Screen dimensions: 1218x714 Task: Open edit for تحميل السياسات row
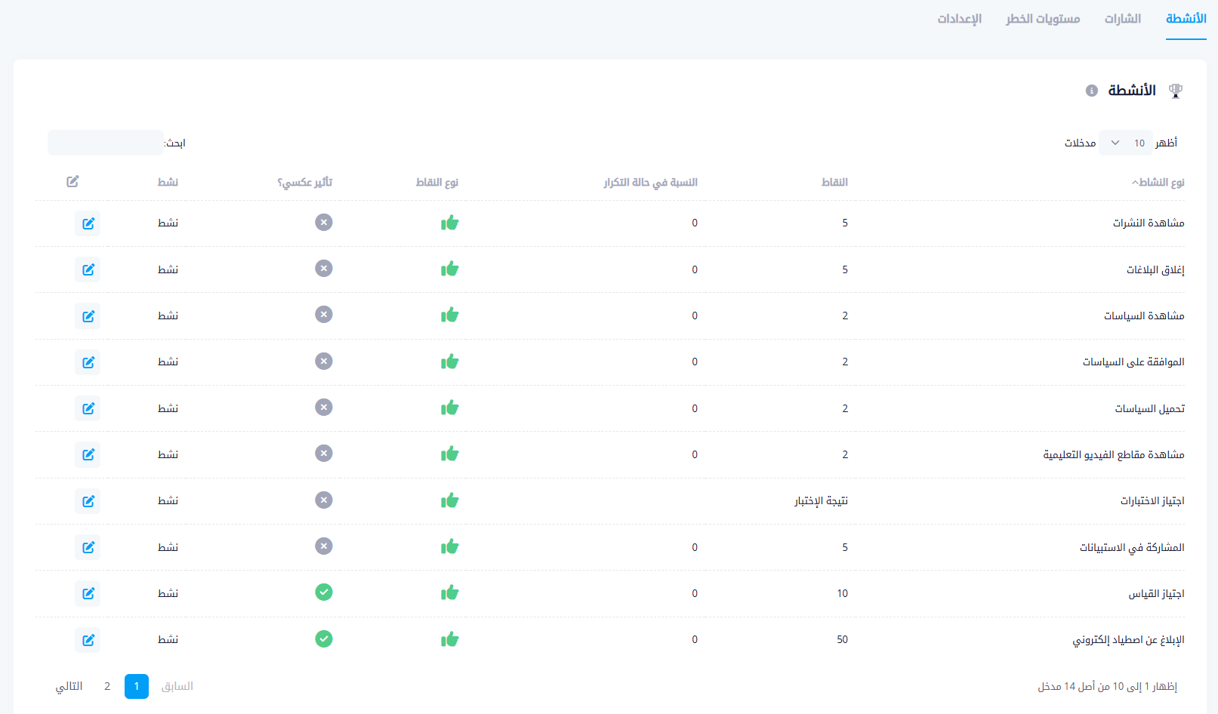point(88,408)
